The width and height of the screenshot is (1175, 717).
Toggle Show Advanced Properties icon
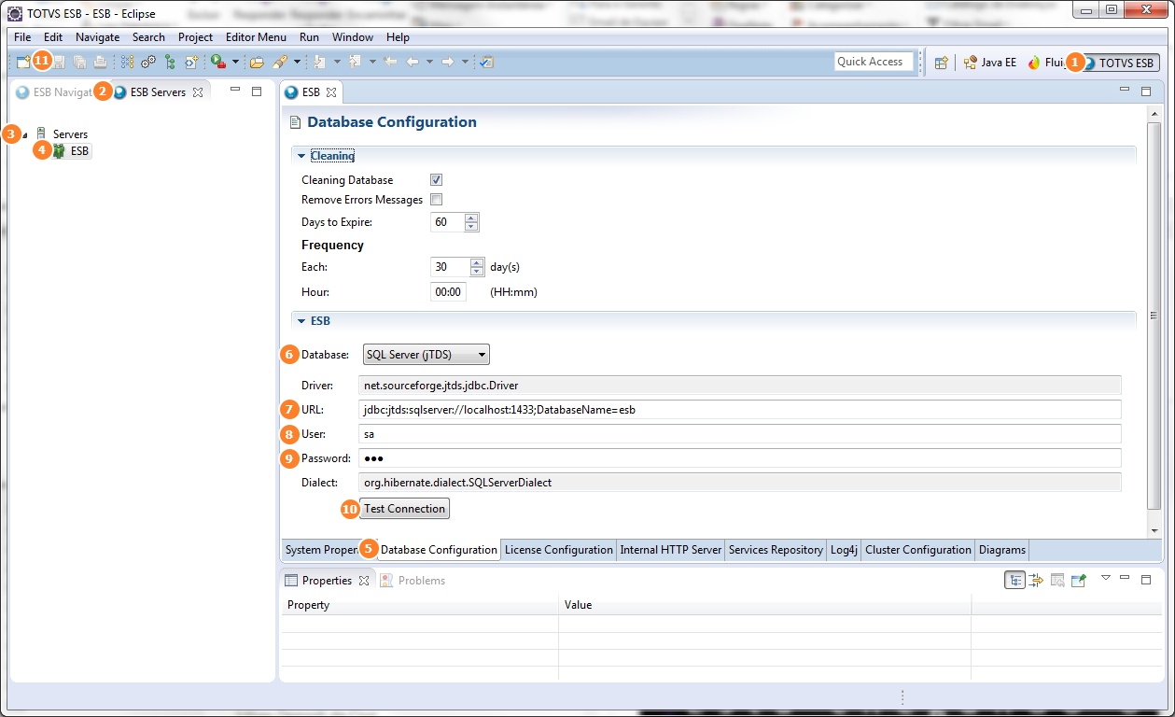[x=1036, y=580]
